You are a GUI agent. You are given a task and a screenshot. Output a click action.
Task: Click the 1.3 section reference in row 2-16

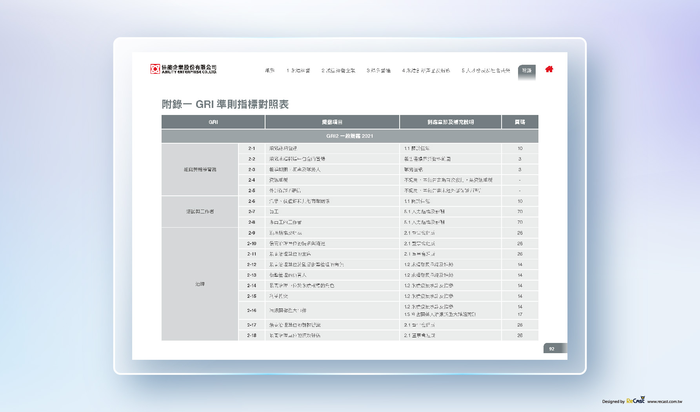[x=440, y=314]
